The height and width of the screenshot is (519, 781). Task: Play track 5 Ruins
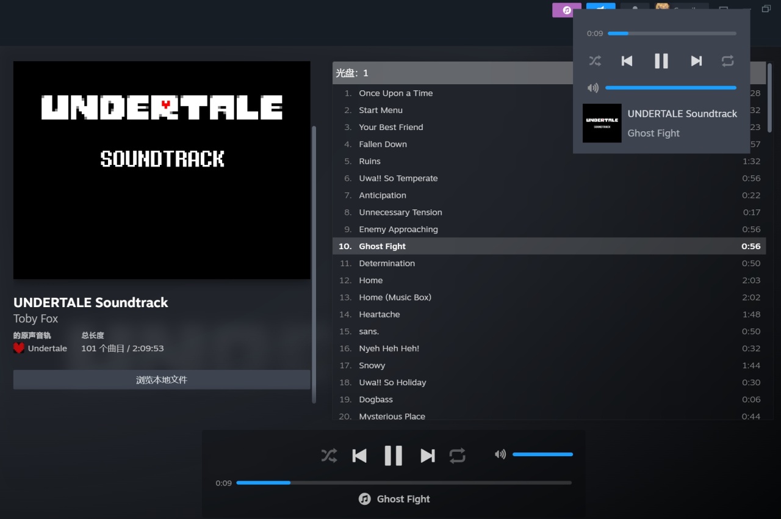click(549, 161)
